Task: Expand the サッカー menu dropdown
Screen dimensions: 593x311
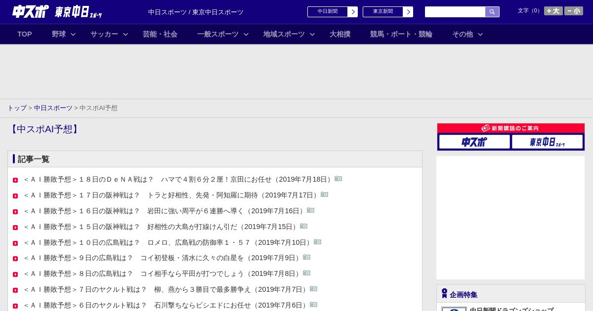Action: coord(126,34)
